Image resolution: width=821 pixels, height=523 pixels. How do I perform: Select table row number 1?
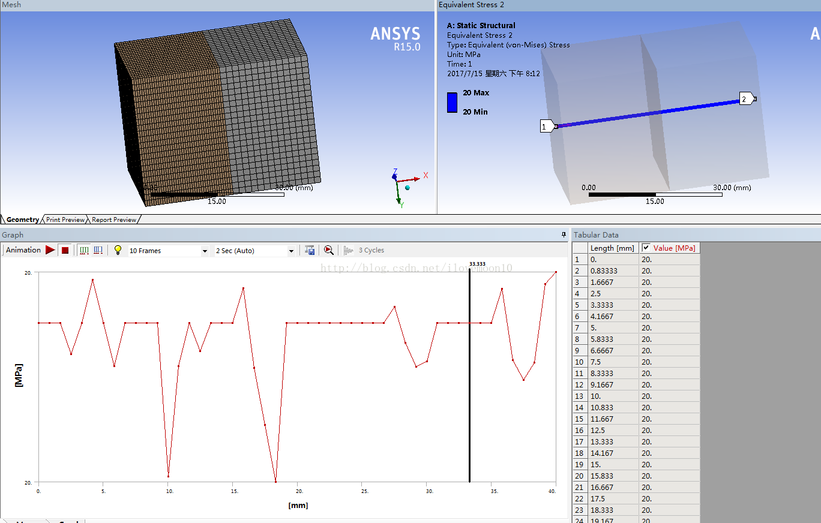point(580,259)
